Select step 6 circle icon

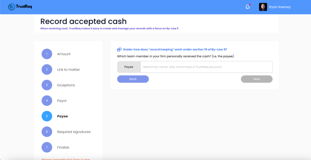tap(47, 132)
